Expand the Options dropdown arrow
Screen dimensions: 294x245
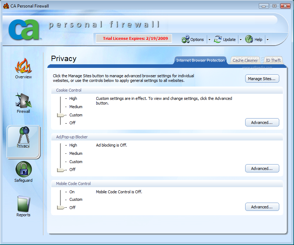click(x=209, y=40)
